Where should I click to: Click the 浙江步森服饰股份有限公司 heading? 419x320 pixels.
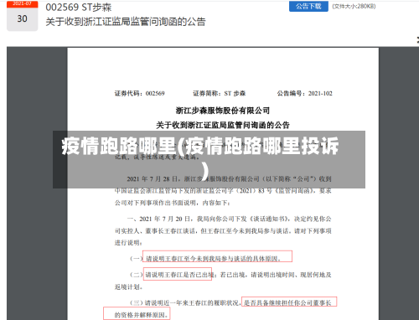(x=223, y=111)
